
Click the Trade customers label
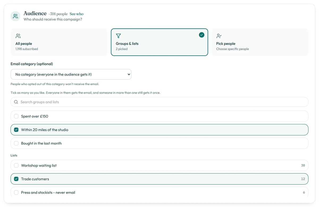coord(35,179)
